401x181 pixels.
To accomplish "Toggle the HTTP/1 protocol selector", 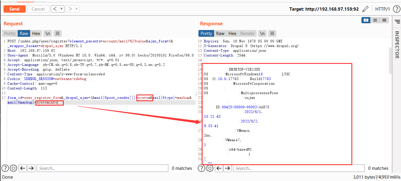I will click(382, 9).
